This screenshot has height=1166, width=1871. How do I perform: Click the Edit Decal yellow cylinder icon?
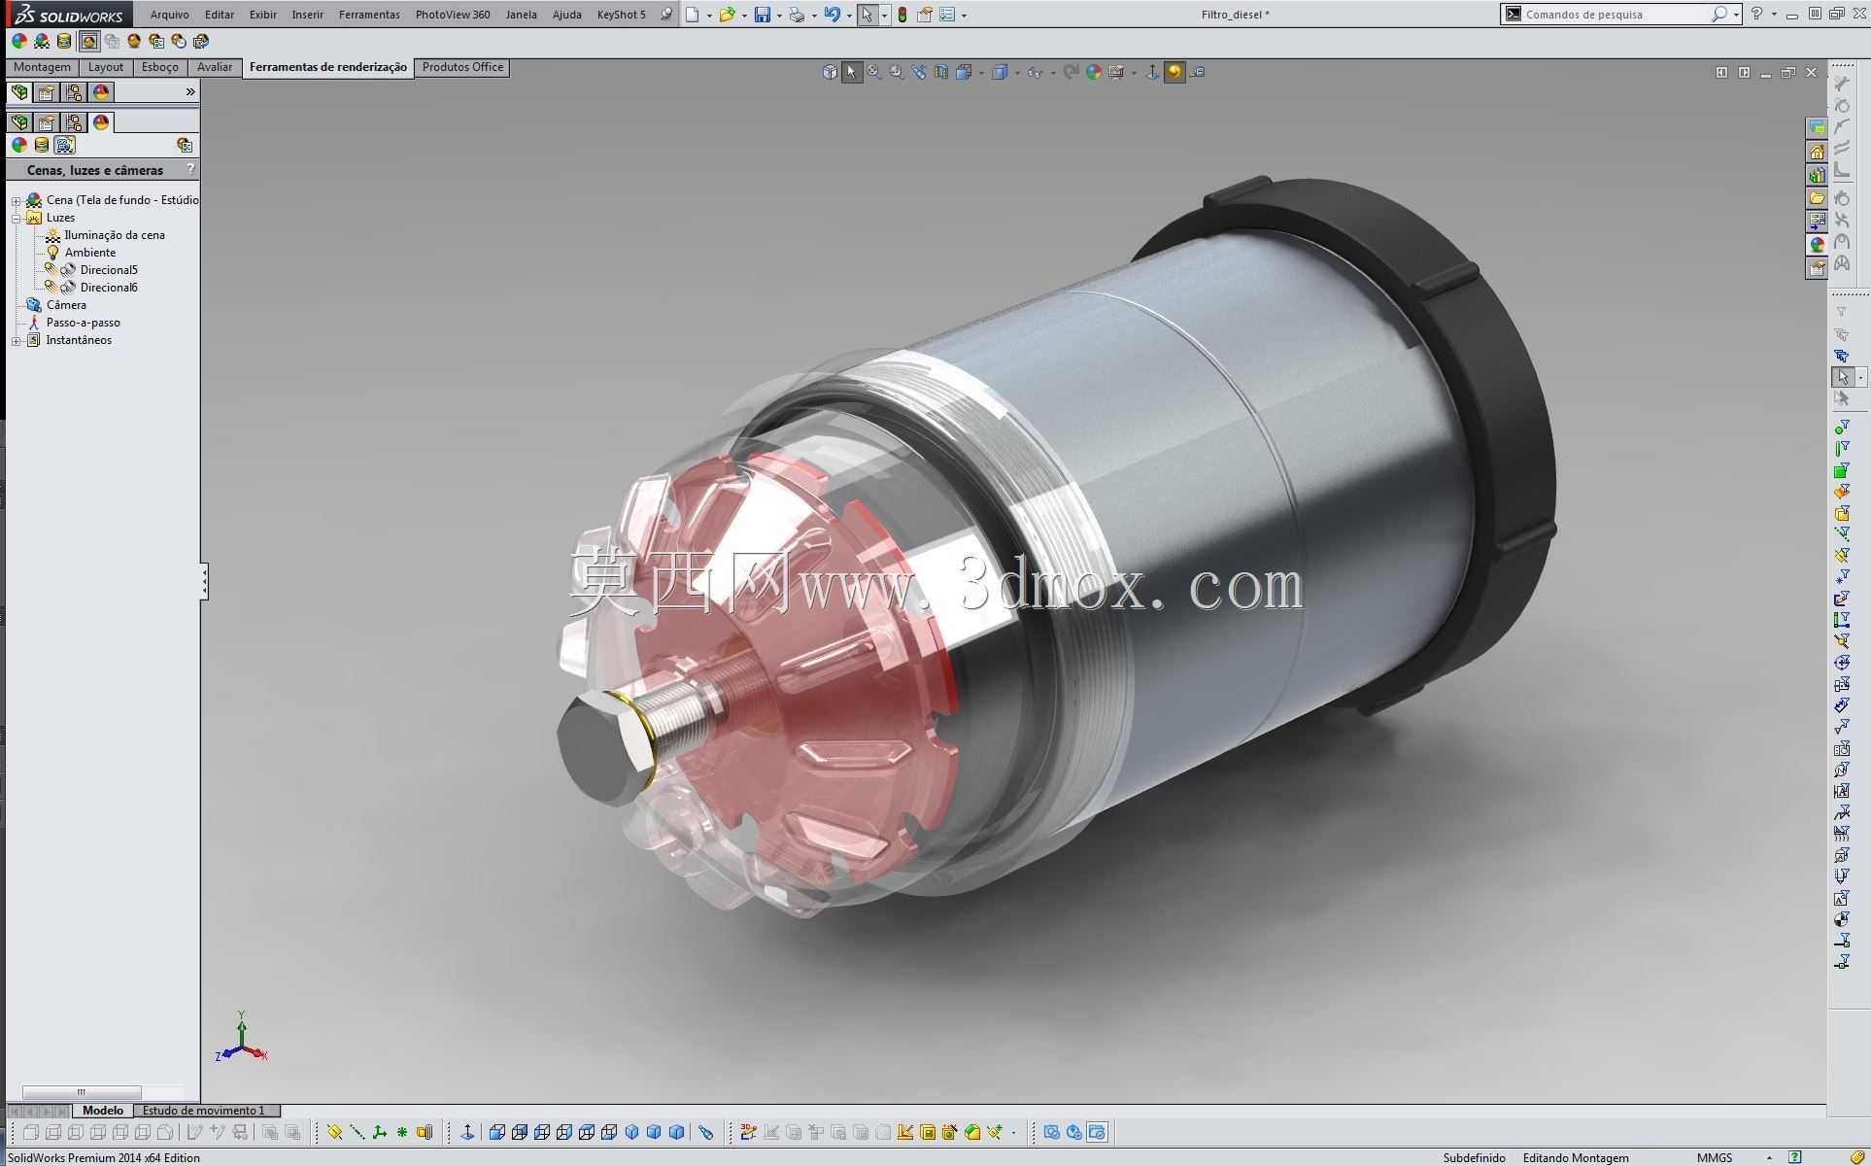coord(64,41)
